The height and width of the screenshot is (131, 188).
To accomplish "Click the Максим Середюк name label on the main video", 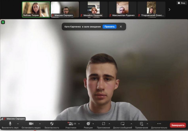I will (16, 119).
